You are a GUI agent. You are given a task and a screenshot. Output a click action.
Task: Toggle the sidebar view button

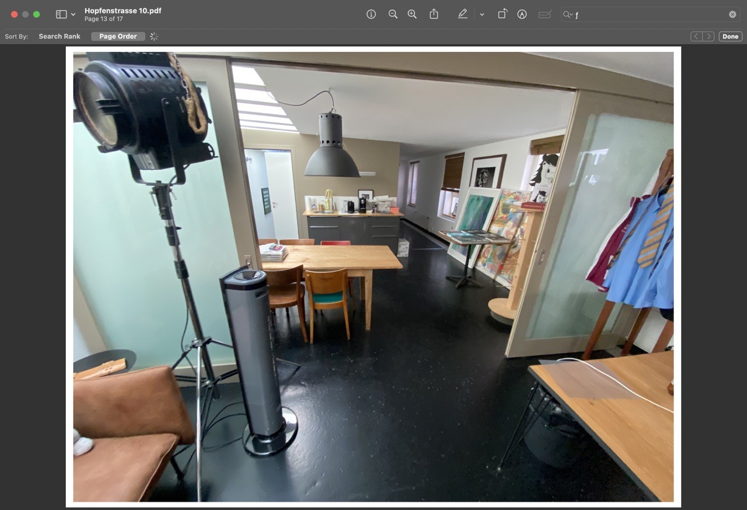(x=61, y=14)
